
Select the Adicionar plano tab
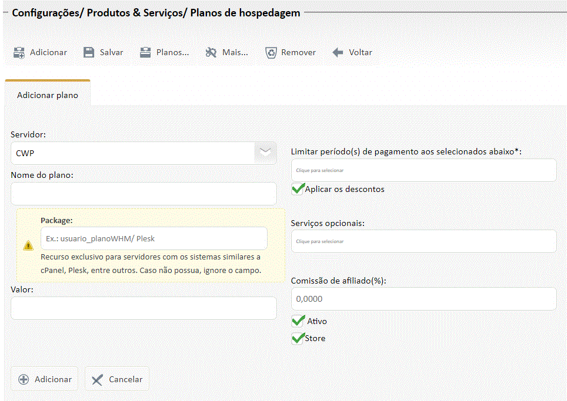point(48,95)
